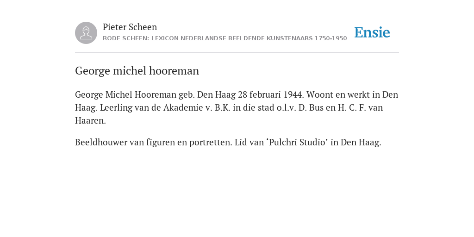Open the Rode Scheen lexicon subtitle link
Viewport: 474px width, 237px height.
pyautogui.click(x=225, y=38)
